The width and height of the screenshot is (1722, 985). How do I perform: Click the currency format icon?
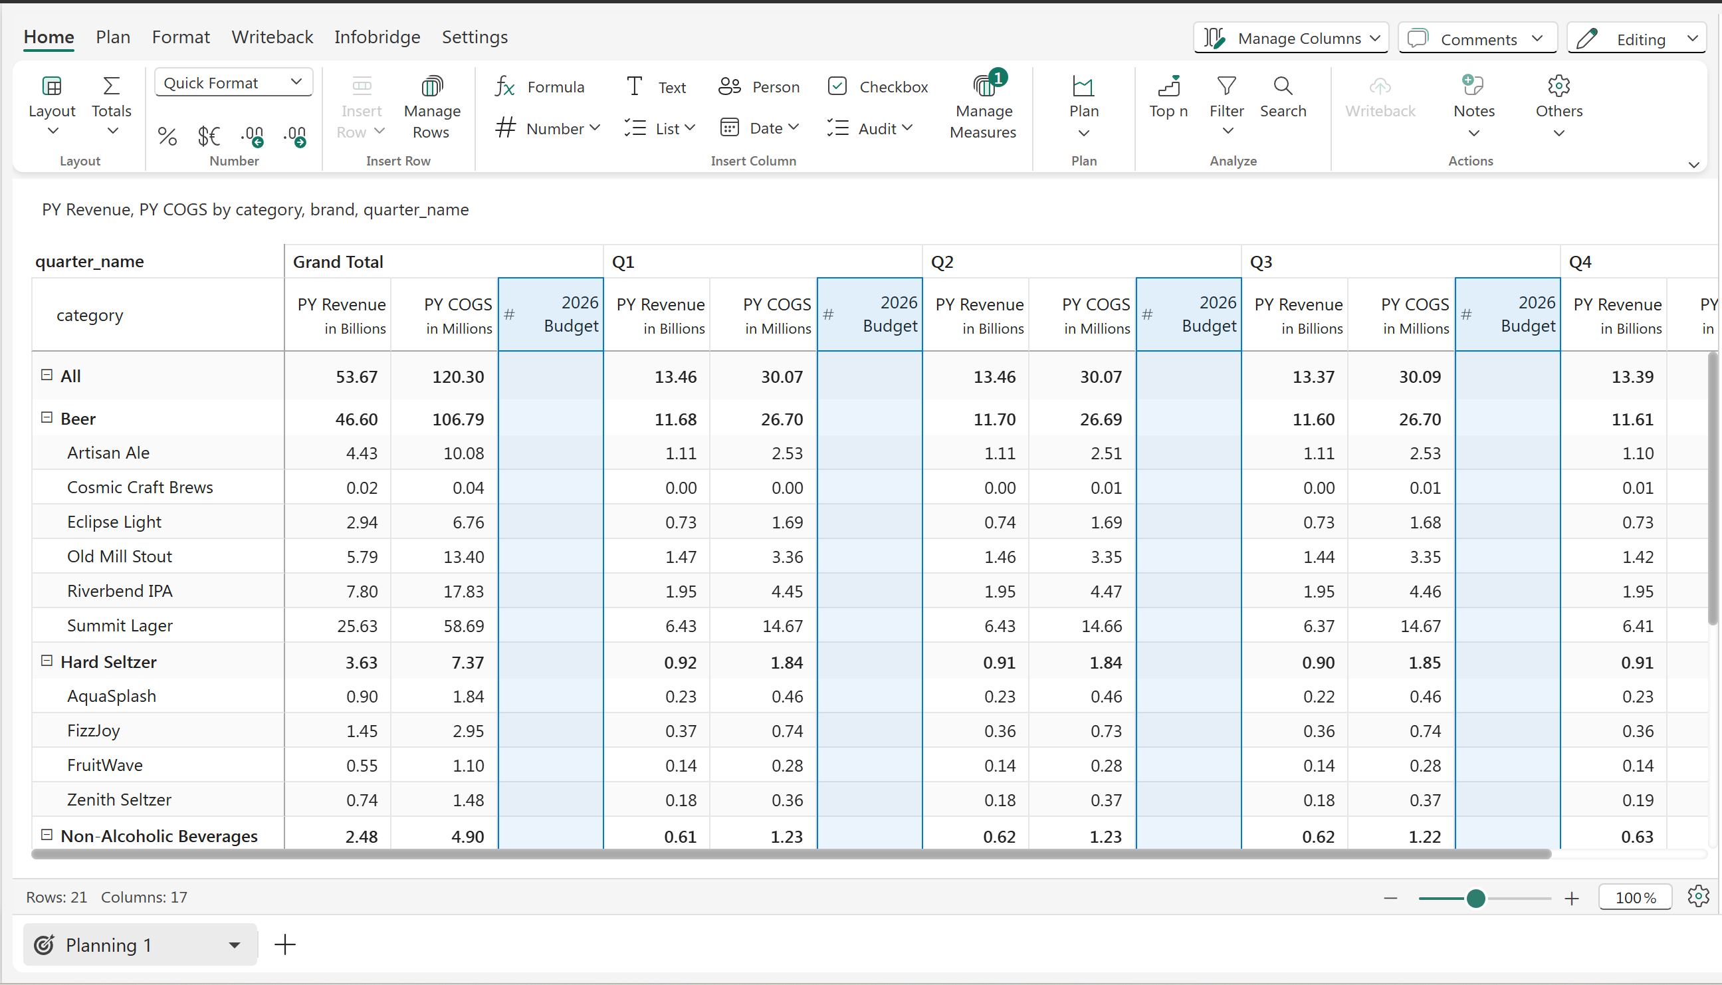point(209,136)
